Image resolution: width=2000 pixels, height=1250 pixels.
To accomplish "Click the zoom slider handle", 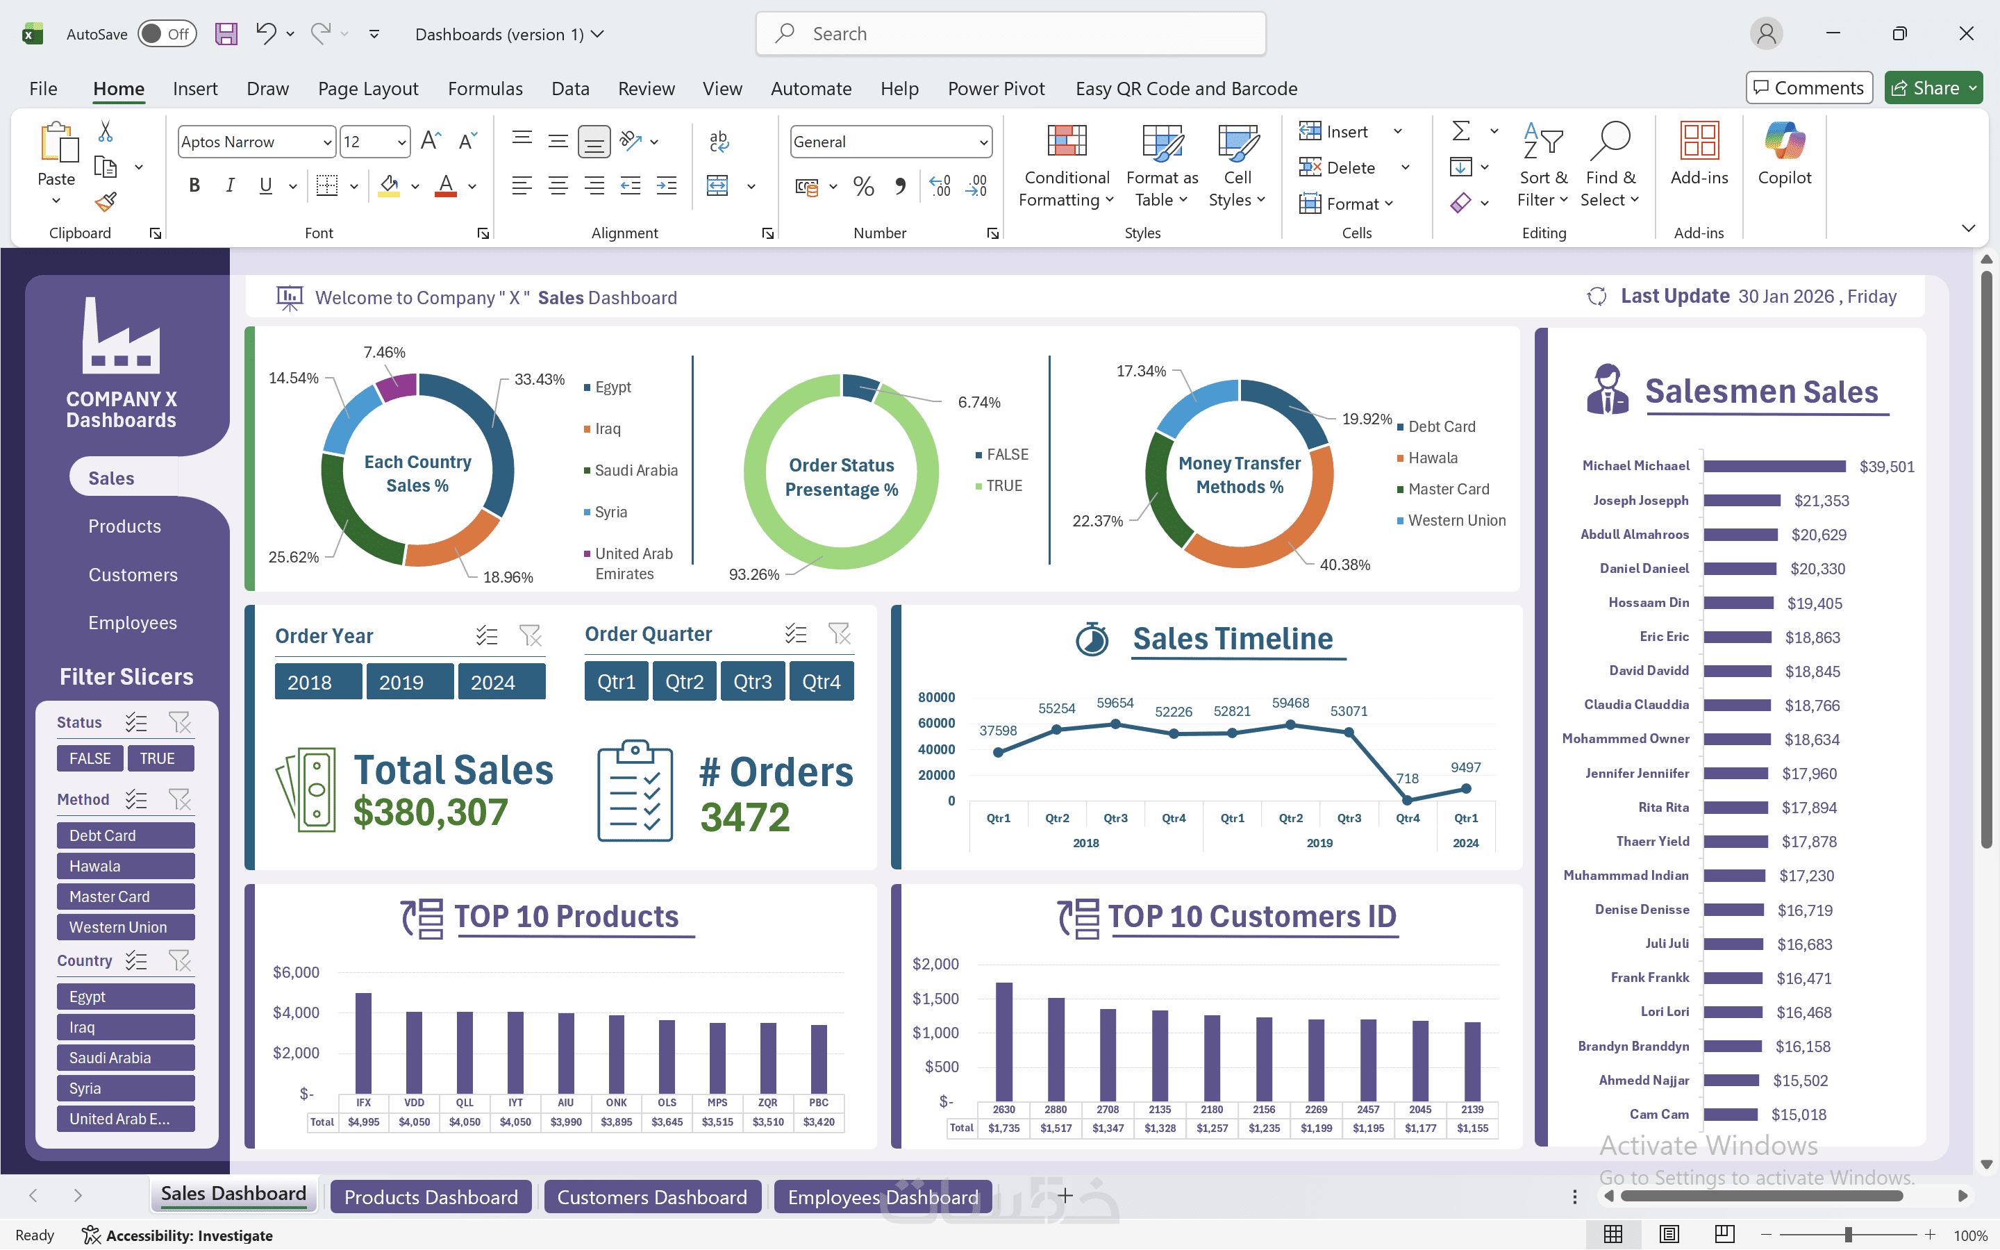I will point(1848,1234).
